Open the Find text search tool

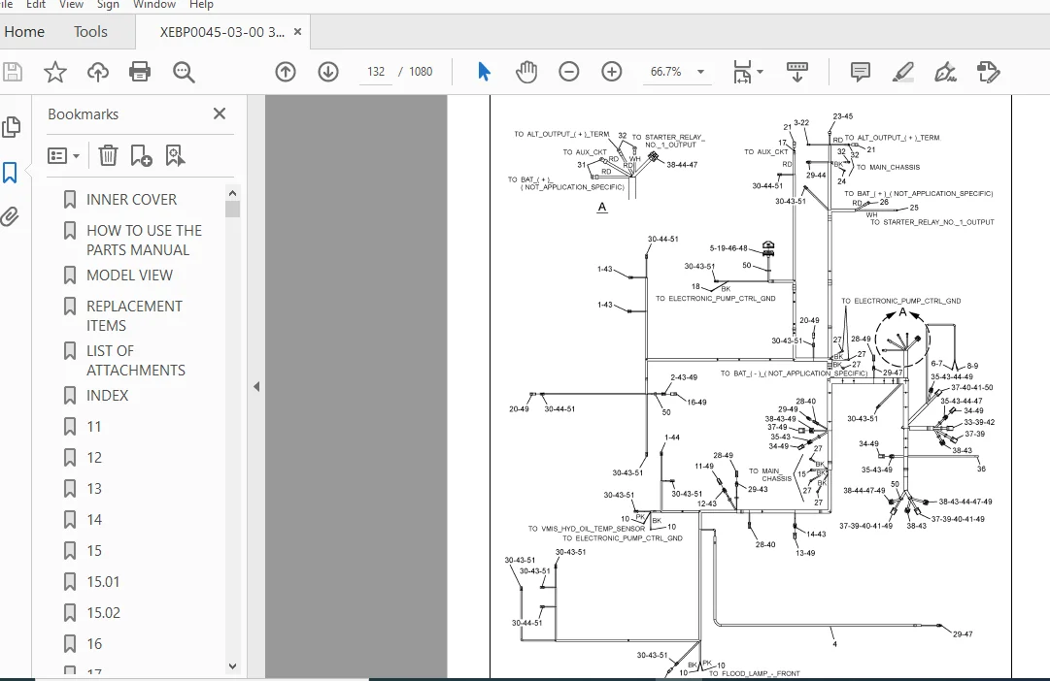pyautogui.click(x=184, y=72)
